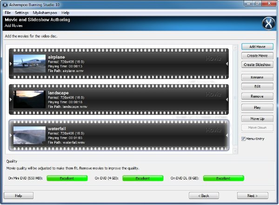
Task: Open the MyAshampoo menu
Action: coord(45,13)
